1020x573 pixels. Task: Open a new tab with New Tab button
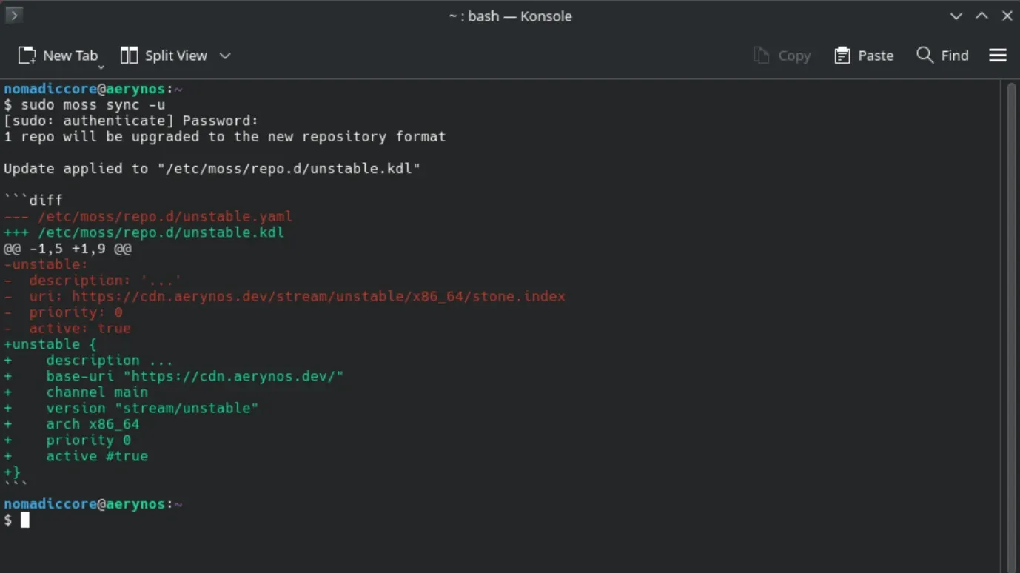(58, 56)
